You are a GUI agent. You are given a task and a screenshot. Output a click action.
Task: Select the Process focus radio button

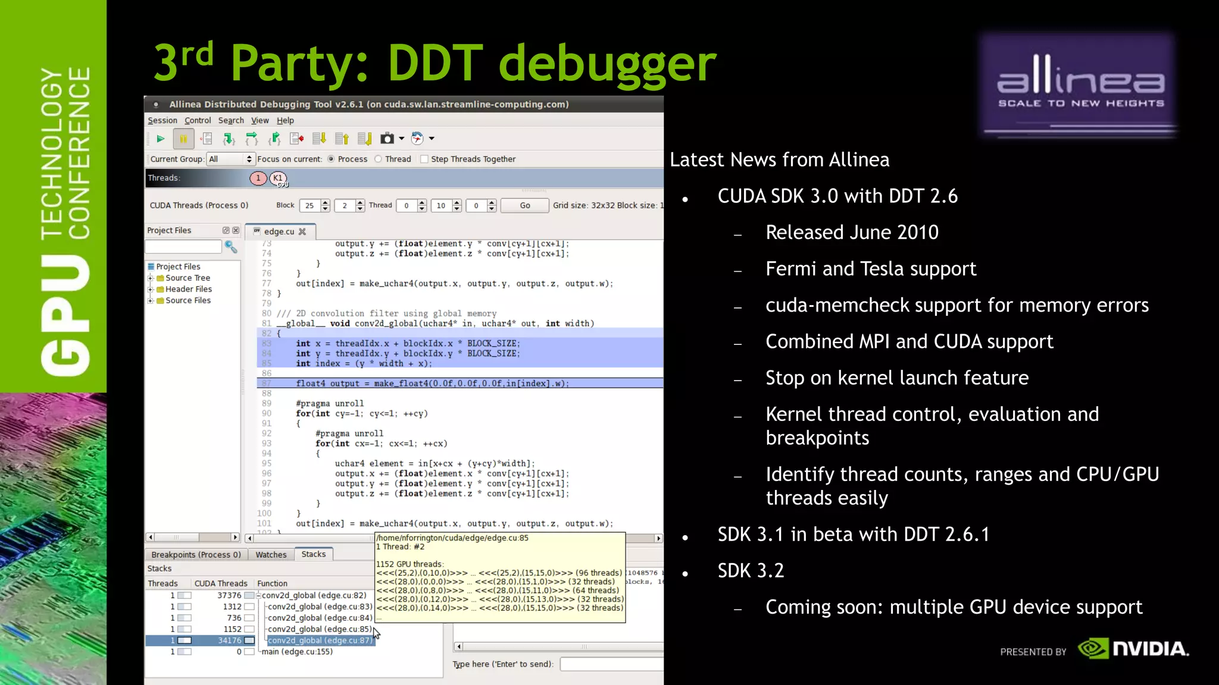click(332, 159)
